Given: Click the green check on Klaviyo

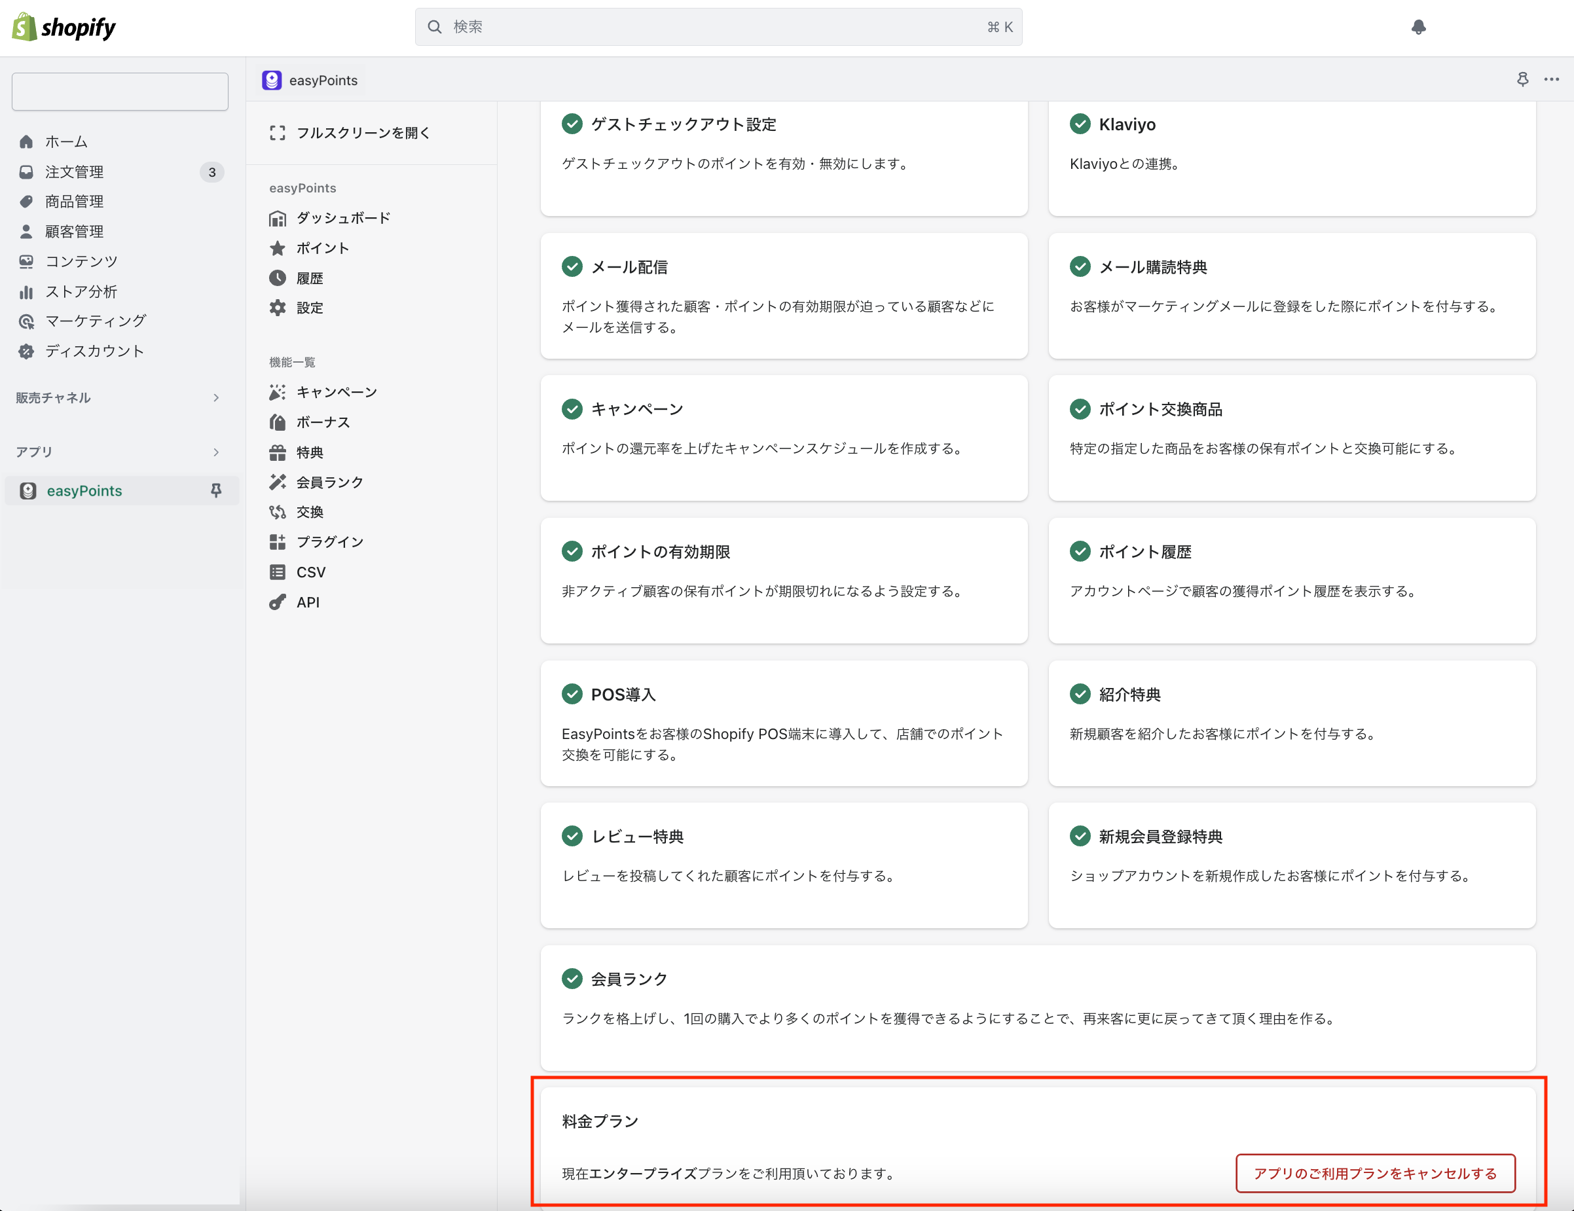Looking at the screenshot, I should point(1080,124).
